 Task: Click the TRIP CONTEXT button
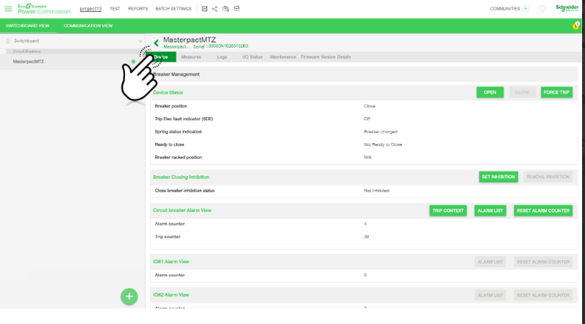coord(448,210)
